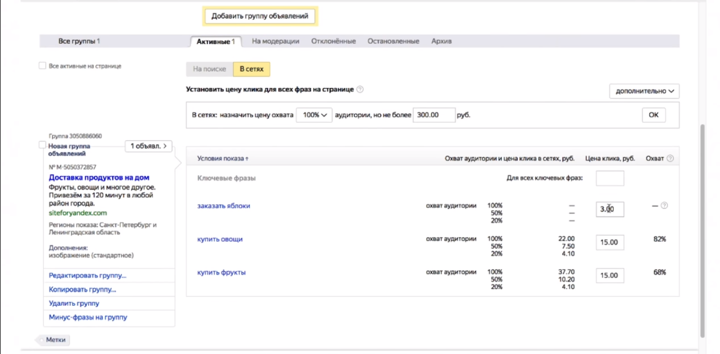Screen dimensions: 720x354
Task: Click the vertical page scrollbar
Action: point(703,229)
